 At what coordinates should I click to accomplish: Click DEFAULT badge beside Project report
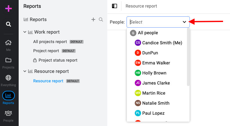[69, 51]
